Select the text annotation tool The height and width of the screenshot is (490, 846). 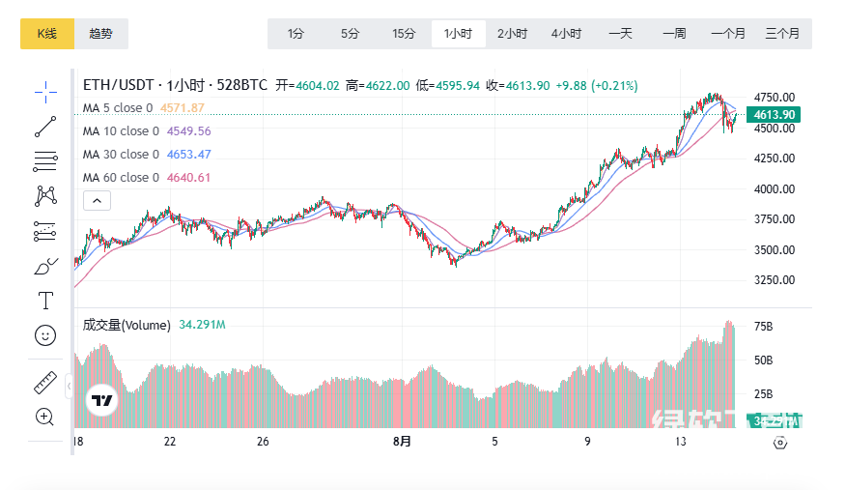click(45, 300)
